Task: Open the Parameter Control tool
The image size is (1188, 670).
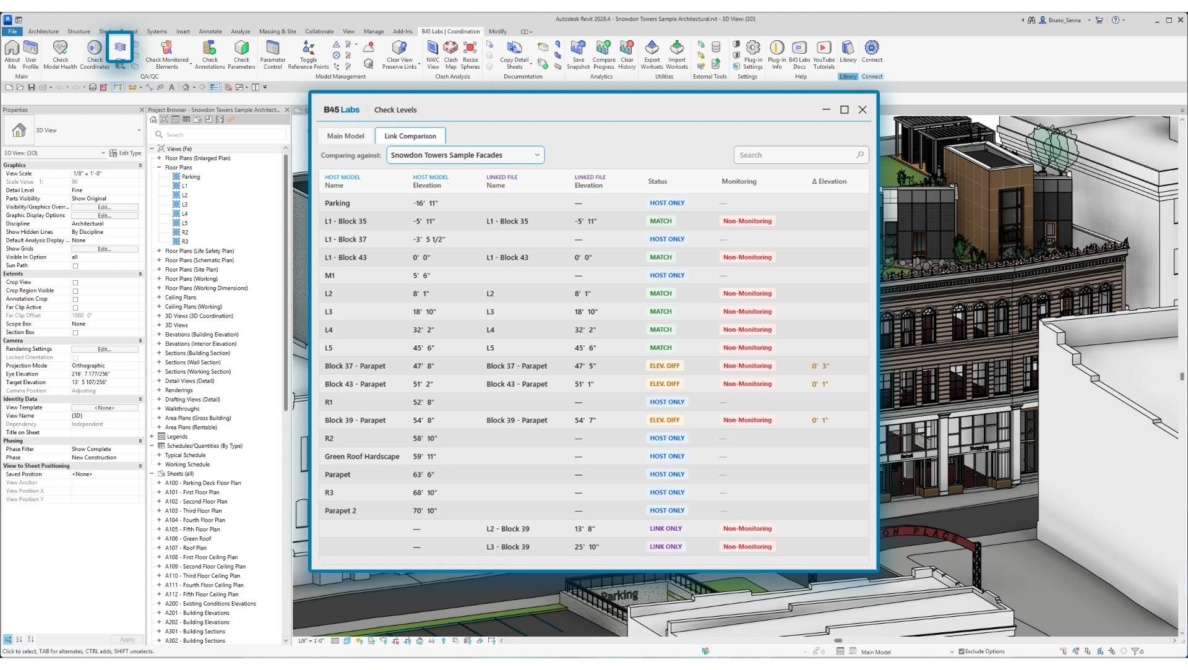Action: click(273, 54)
